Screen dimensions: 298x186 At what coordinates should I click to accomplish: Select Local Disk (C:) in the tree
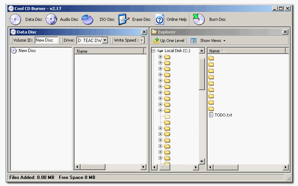177,51
